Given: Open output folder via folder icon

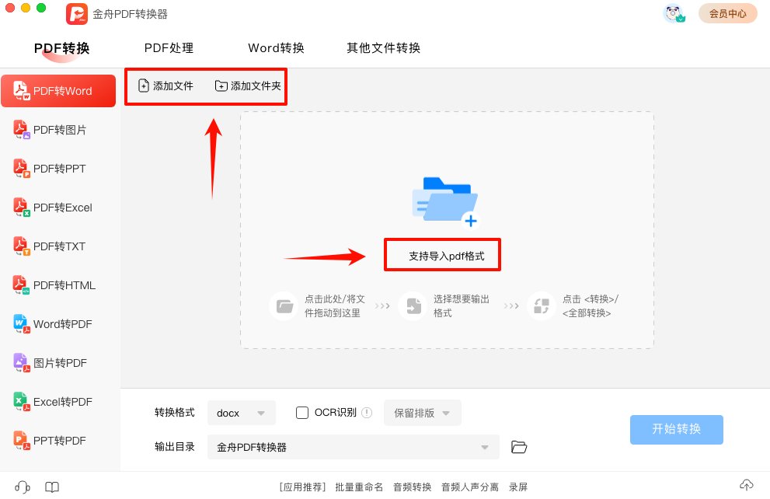Looking at the screenshot, I should tap(519, 447).
